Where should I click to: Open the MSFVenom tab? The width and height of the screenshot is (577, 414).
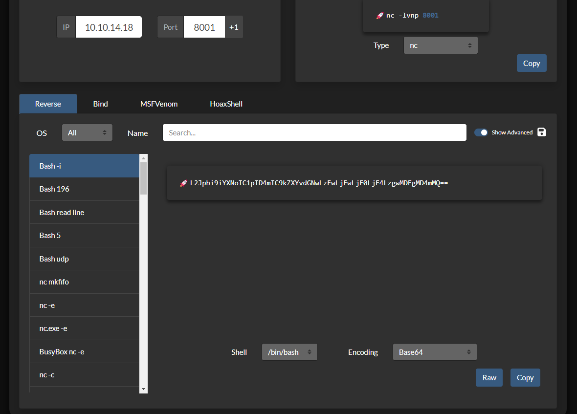[x=159, y=104]
